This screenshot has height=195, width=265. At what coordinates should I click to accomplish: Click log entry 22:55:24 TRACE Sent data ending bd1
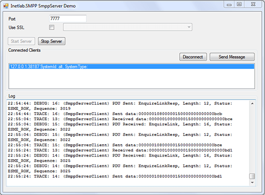pyautogui.click(x=115, y=176)
